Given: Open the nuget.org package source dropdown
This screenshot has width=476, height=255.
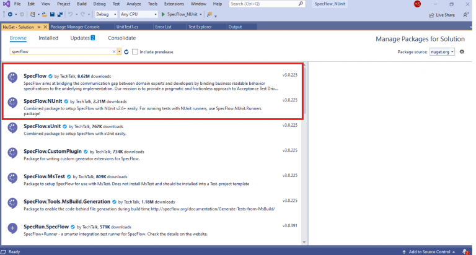Looking at the screenshot, I should pyautogui.click(x=441, y=52).
